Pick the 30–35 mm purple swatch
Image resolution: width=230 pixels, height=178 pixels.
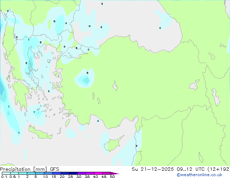point(82,173)
